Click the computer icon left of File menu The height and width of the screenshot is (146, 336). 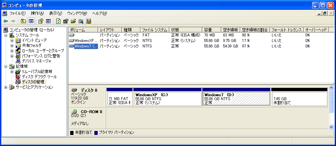[x=5, y=13]
